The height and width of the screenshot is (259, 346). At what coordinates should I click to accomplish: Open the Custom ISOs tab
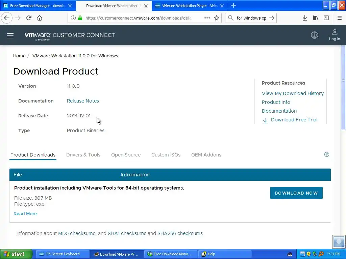coord(166,155)
